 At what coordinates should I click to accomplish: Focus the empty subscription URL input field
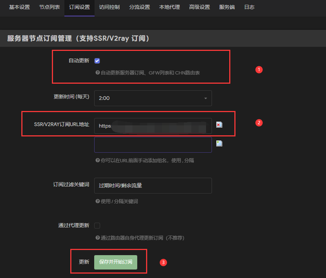tap(153, 145)
